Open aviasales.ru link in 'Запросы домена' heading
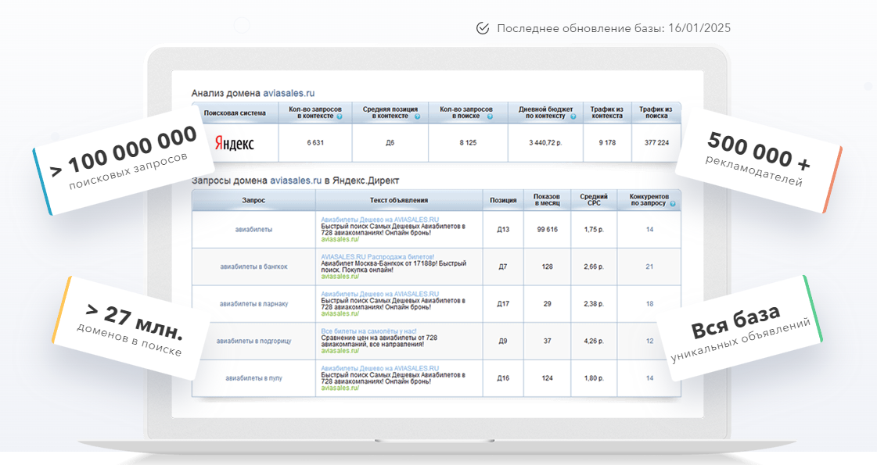 coord(296,181)
